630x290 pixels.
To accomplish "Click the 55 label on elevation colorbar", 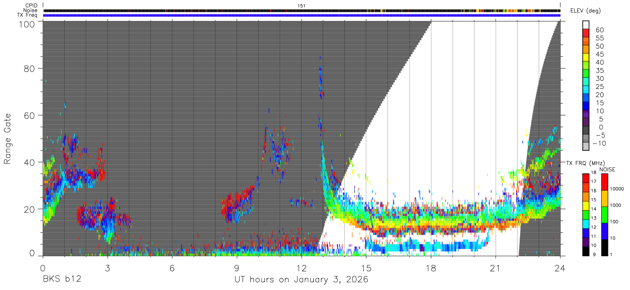I will click(x=600, y=38).
